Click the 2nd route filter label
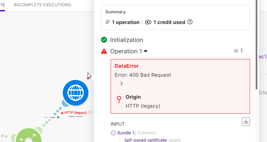The height and width of the screenshot is (142, 267). [x=46, y=117]
